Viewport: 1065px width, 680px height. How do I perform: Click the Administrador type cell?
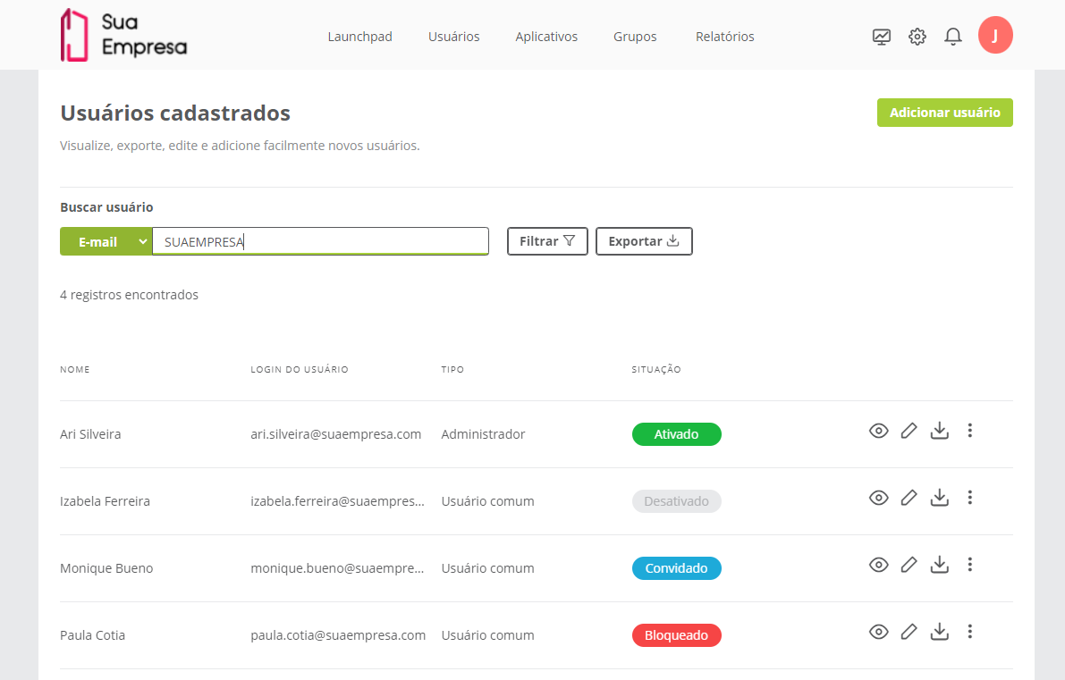click(x=483, y=434)
